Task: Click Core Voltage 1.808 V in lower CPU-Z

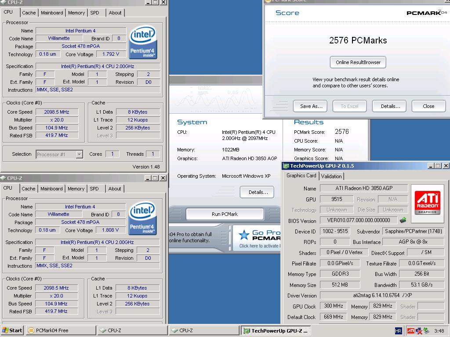Action: (x=110, y=230)
